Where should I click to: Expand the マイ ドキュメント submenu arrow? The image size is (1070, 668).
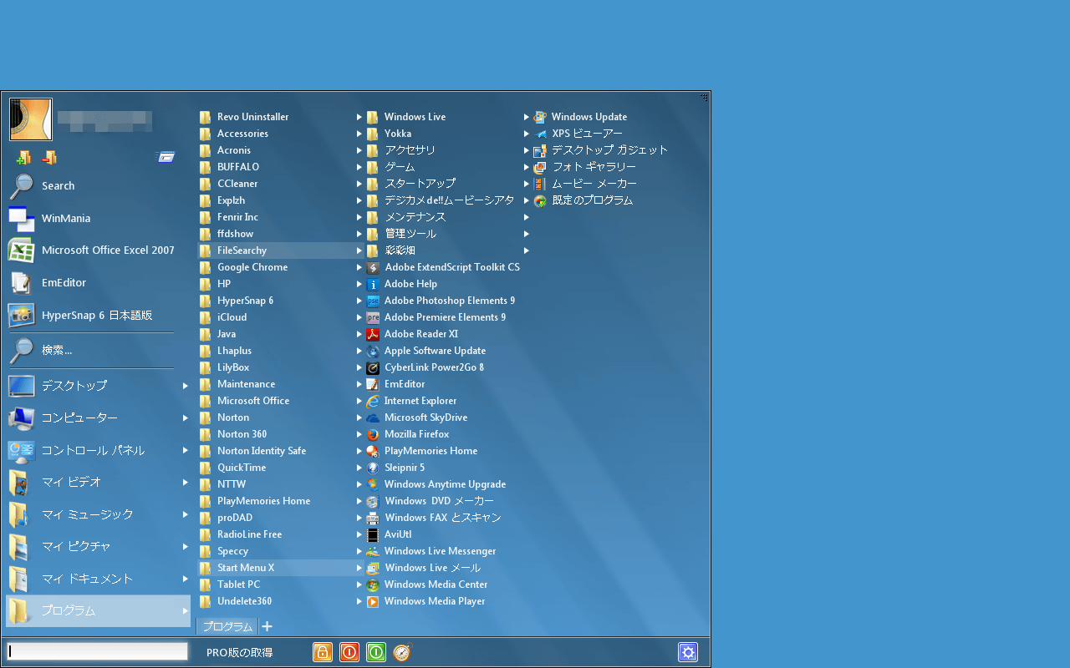186,579
